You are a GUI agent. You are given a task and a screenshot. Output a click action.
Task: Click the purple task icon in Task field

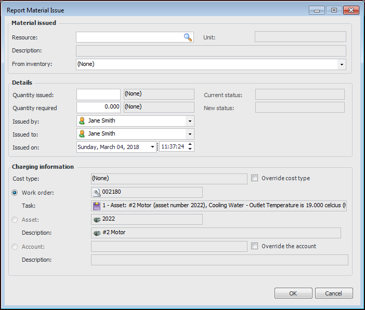tap(96, 206)
